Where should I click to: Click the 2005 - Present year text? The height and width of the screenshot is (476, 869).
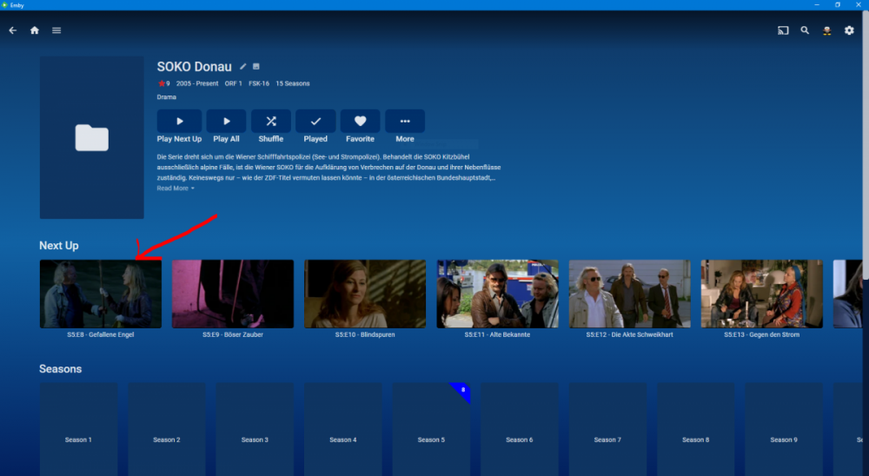click(197, 83)
